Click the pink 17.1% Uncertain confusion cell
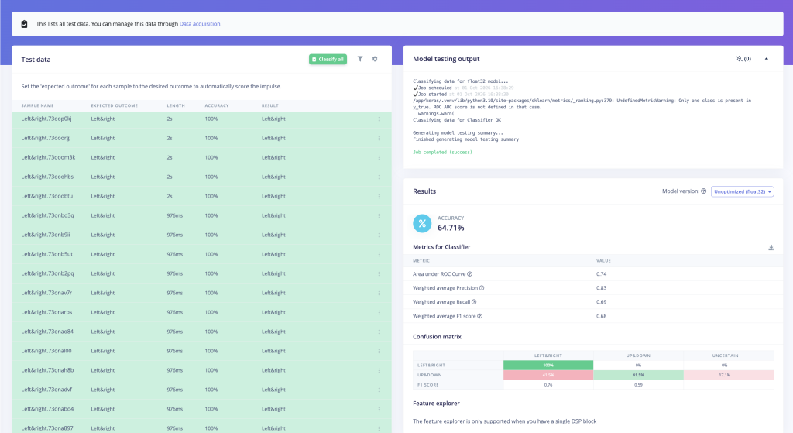The width and height of the screenshot is (793, 433). pos(729,375)
